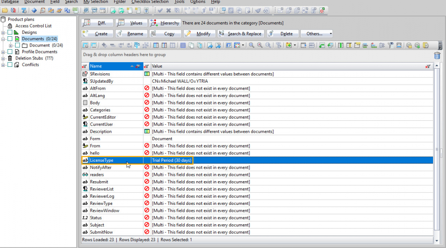Click the grey X cancel icon
This screenshot has height=248, width=446.
169,10
